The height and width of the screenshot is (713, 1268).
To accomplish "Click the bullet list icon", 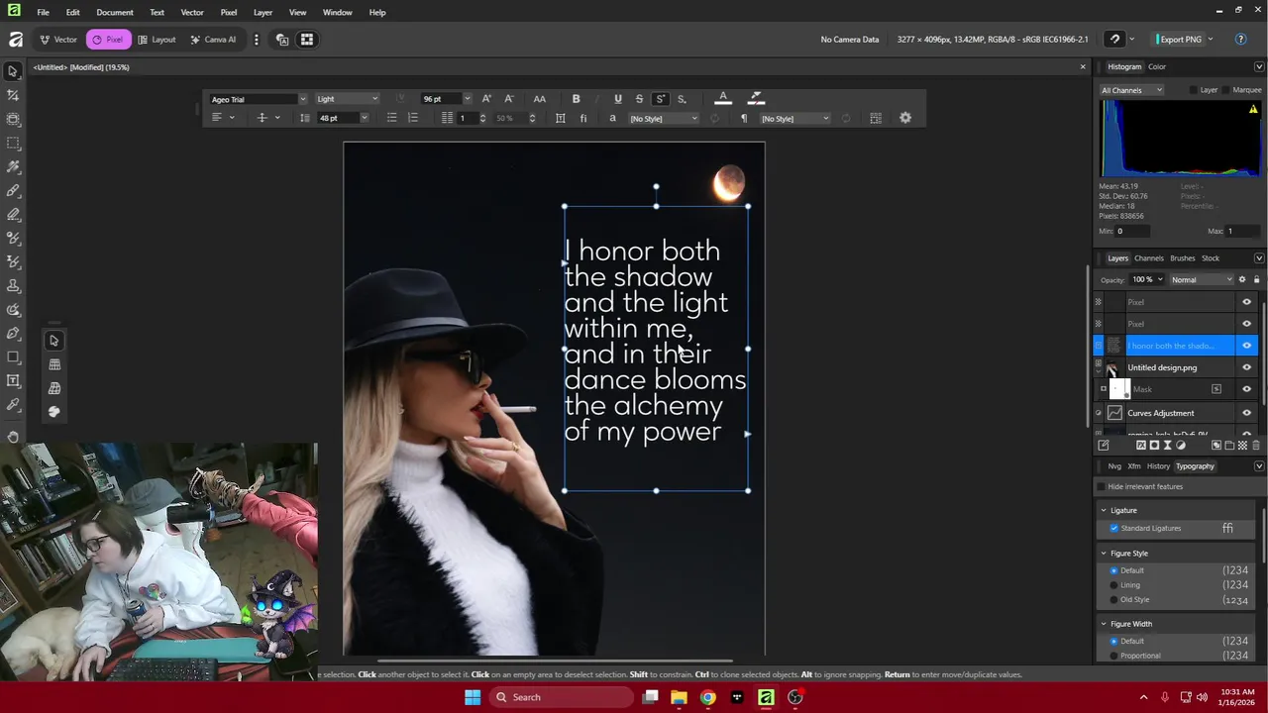I will point(391,118).
